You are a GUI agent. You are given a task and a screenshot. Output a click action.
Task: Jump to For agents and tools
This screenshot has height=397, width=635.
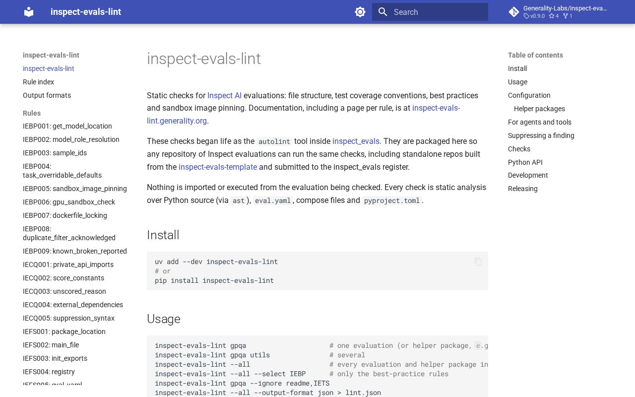[x=540, y=122]
